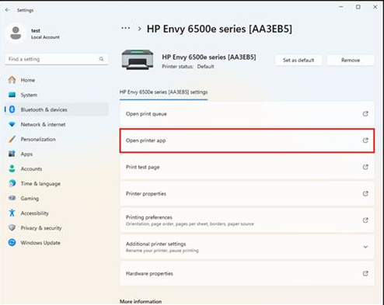Focus the Find a setting search box
The height and width of the screenshot is (305, 384).
tap(56, 59)
